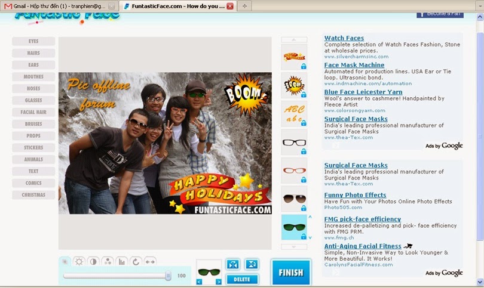Click the Pic offline forum text on photo
The image size is (484, 288).
[x=98, y=94]
